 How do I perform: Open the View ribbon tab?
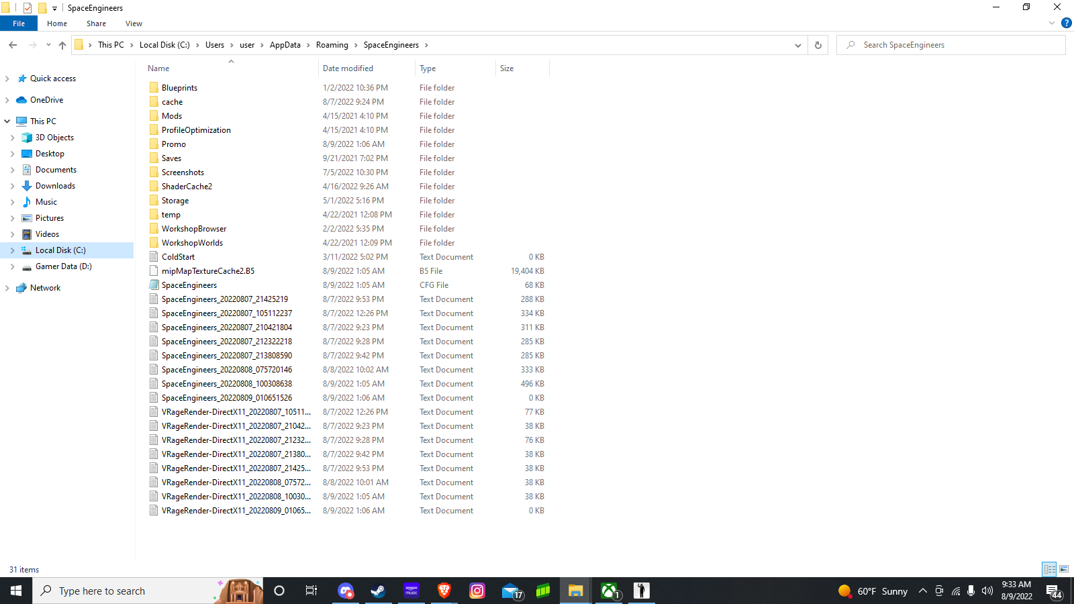pos(134,23)
